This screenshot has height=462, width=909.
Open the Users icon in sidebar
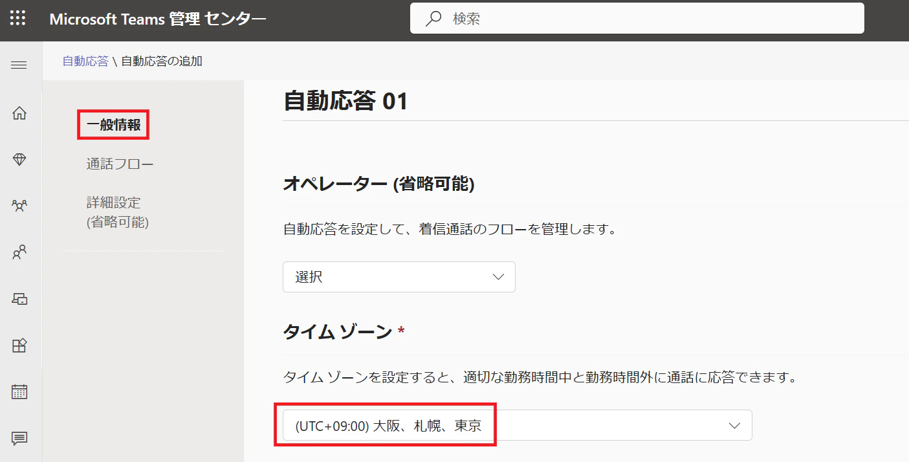click(19, 252)
